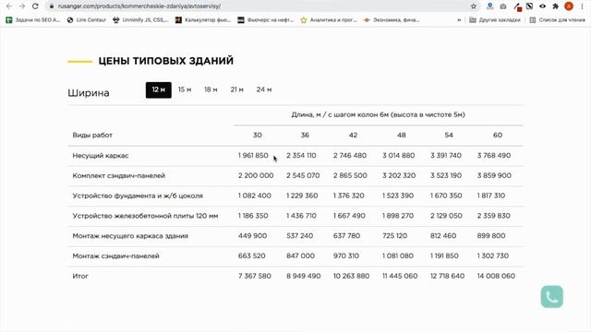
Task: Open the Extensions puzzle menu
Action: (x=555, y=6)
